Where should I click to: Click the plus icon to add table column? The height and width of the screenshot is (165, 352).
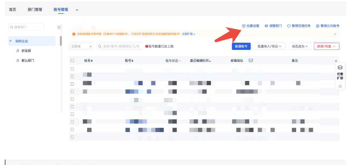336,61
